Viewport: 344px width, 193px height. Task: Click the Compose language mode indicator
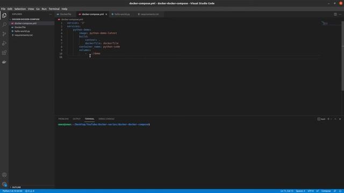[326, 191]
